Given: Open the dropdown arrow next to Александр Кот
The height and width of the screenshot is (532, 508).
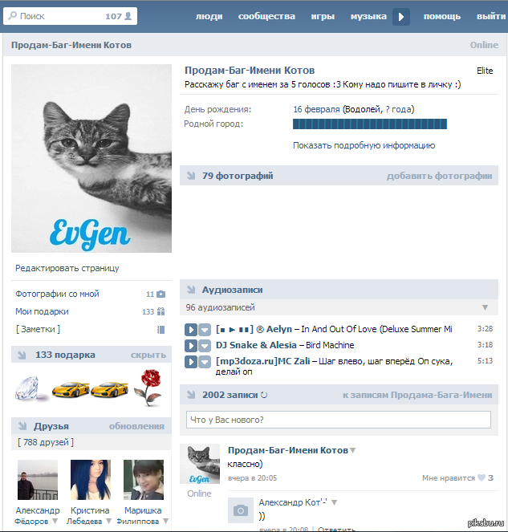Looking at the screenshot, I should point(335,502).
